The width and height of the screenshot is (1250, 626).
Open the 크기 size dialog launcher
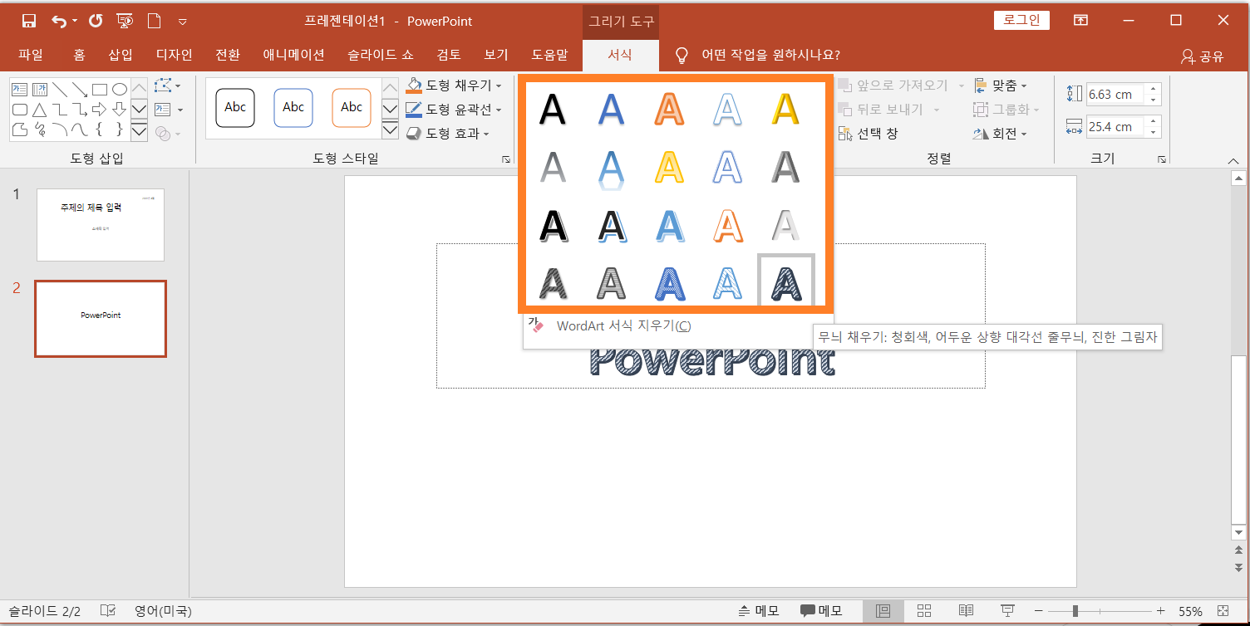coord(1163,159)
